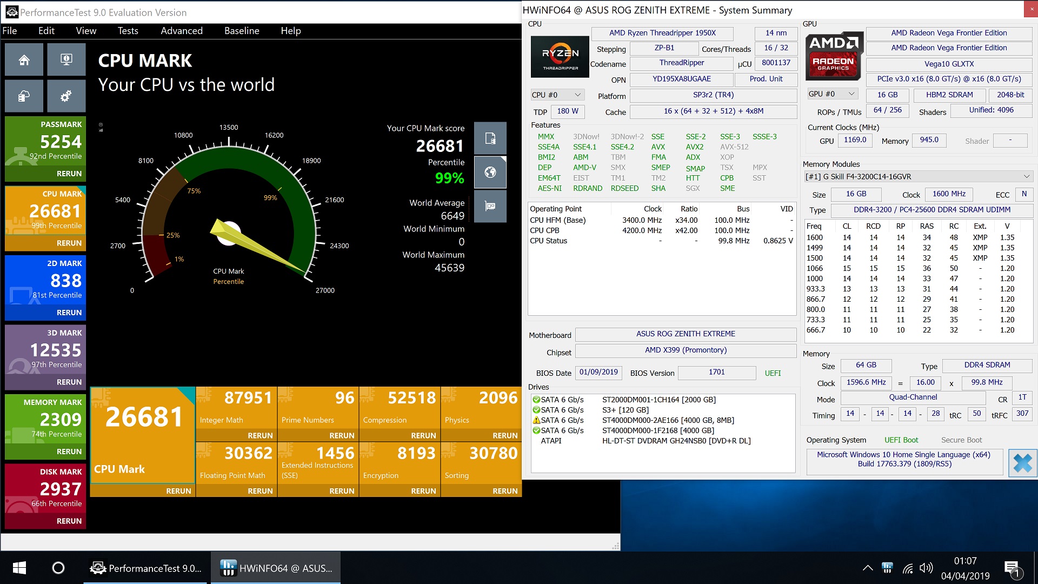
Task: Click the AMD Radeon Graphics logo
Action: click(x=833, y=57)
